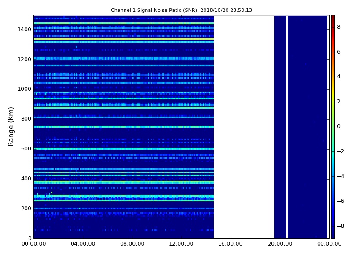The image size is (352, 264).
Task: Click colorbar tick label −4
Action: coord(341,176)
